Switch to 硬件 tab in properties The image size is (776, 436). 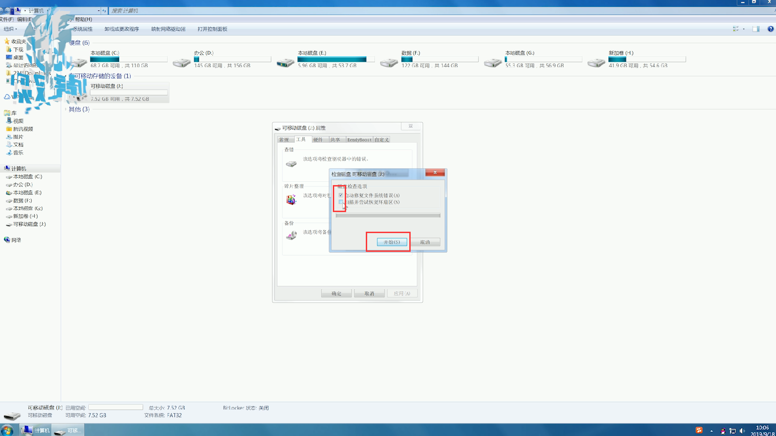[x=318, y=140]
